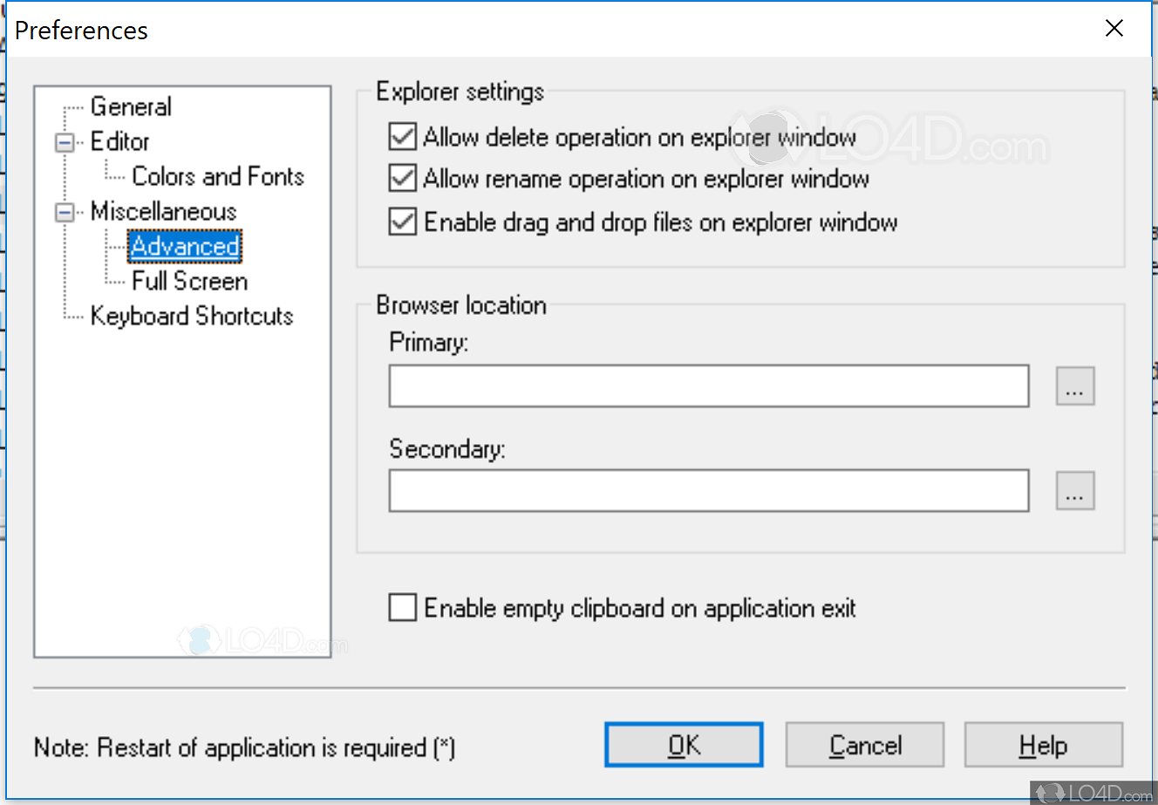Browse for the Primary browser location
The image size is (1158, 805).
pyautogui.click(x=1075, y=385)
